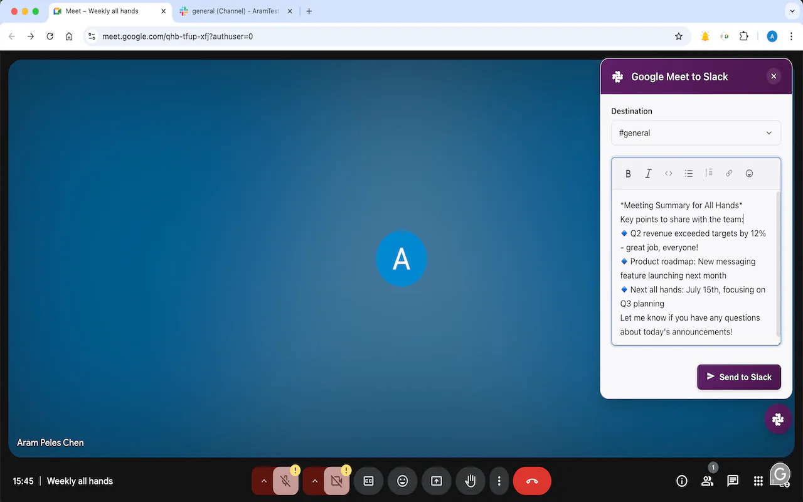The height and width of the screenshot is (502, 803).
Task: Insert a link in message editor
Action: [729, 174]
